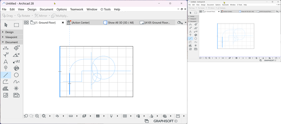Close the 1. Ground Floor tab
The width and height of the screenshot is (281, 124).
click(x=63, y=22)
